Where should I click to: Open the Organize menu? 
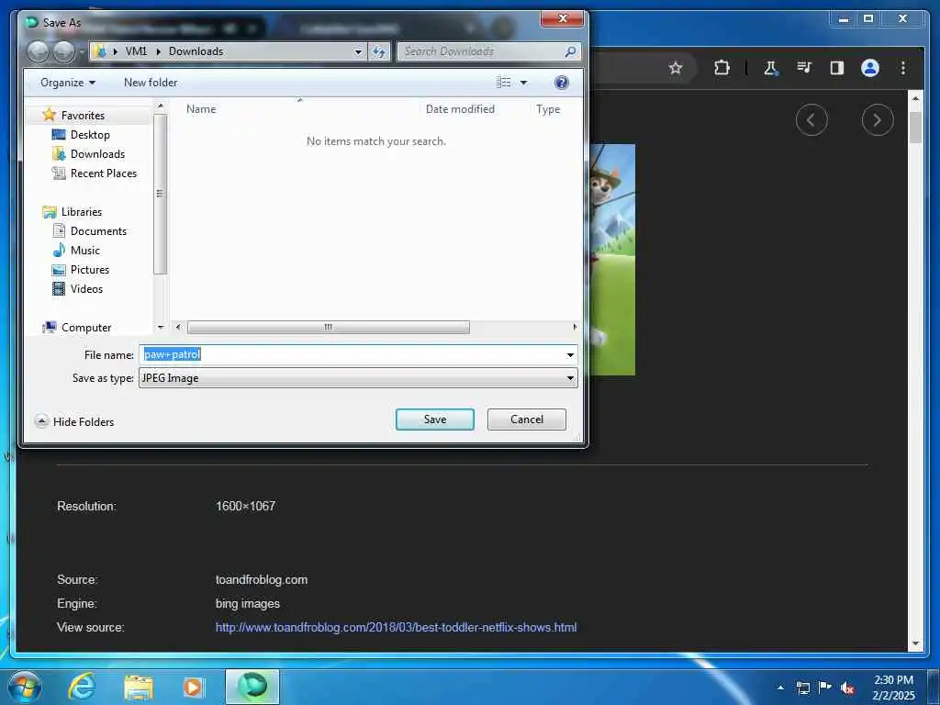68,83
